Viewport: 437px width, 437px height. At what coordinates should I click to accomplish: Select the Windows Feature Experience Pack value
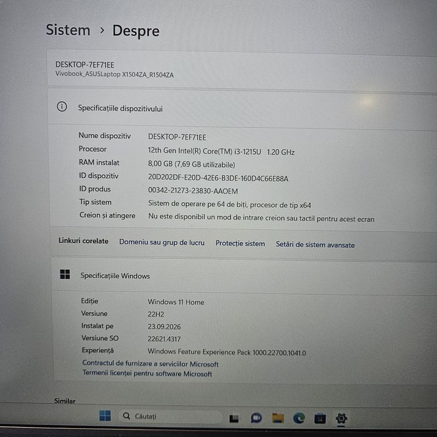[227, 352]
